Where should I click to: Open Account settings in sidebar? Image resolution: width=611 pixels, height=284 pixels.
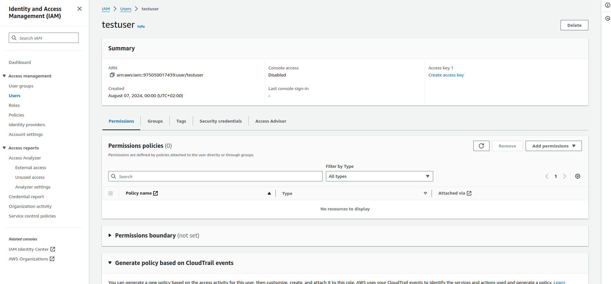pos(26,134)
